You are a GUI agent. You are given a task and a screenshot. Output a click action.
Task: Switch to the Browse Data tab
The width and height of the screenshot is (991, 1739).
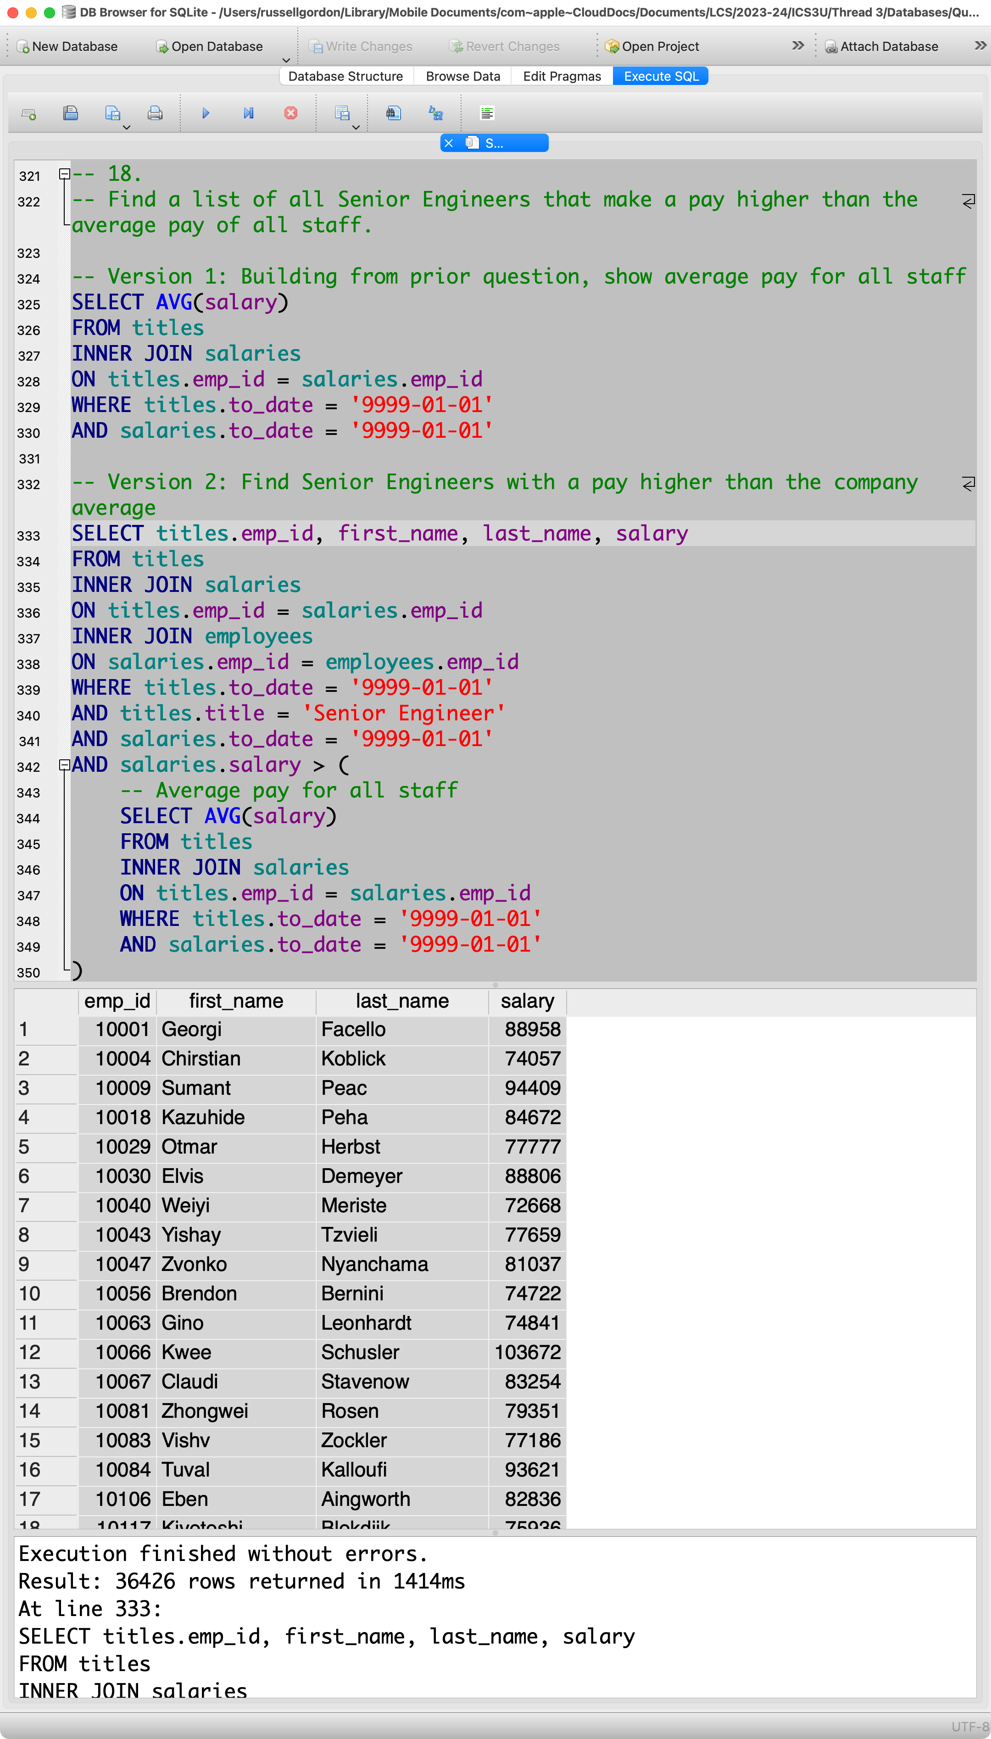tap(463, 76)
